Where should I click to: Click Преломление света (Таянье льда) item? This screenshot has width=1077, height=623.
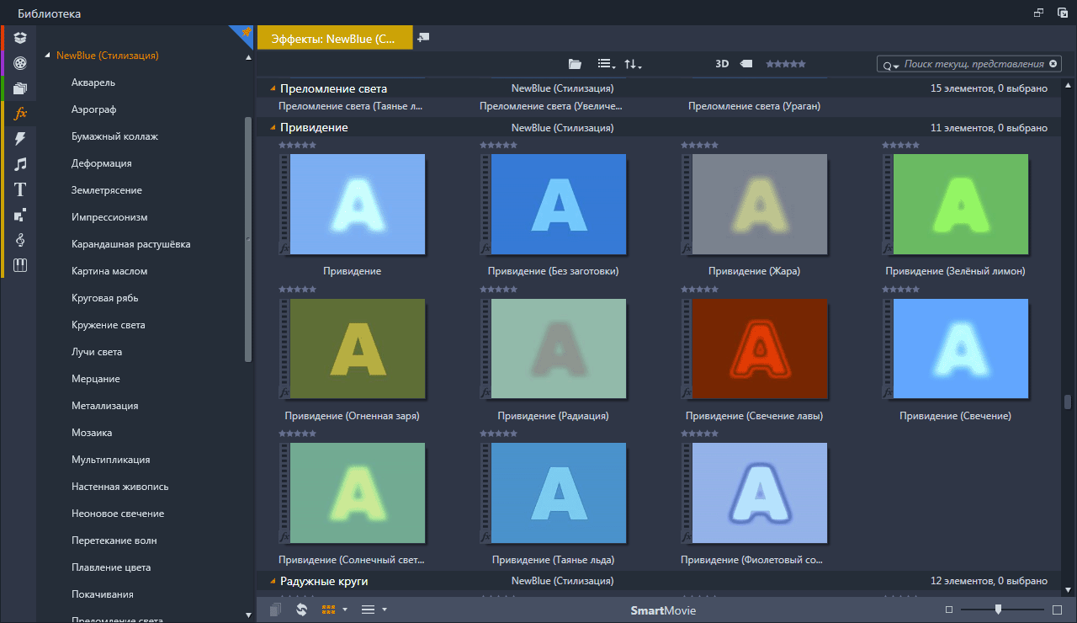(350, 107)
